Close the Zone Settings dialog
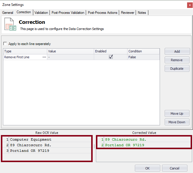193x173 pixels. [x=190, y=5]
